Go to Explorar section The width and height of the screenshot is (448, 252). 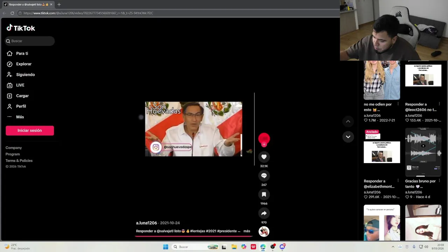coord(23,64)
